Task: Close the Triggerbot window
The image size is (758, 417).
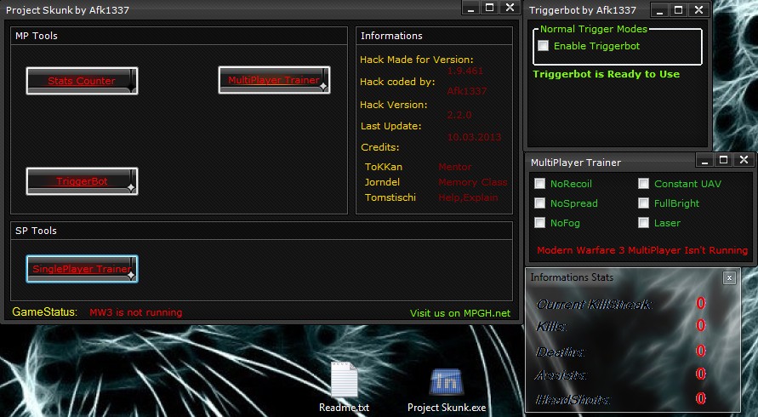Action: tap(698, 9)
